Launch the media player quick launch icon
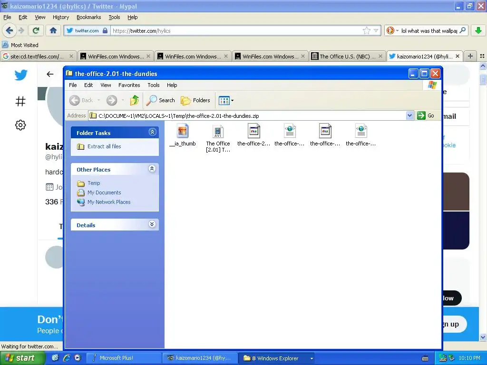 click(x=78, y=358)
